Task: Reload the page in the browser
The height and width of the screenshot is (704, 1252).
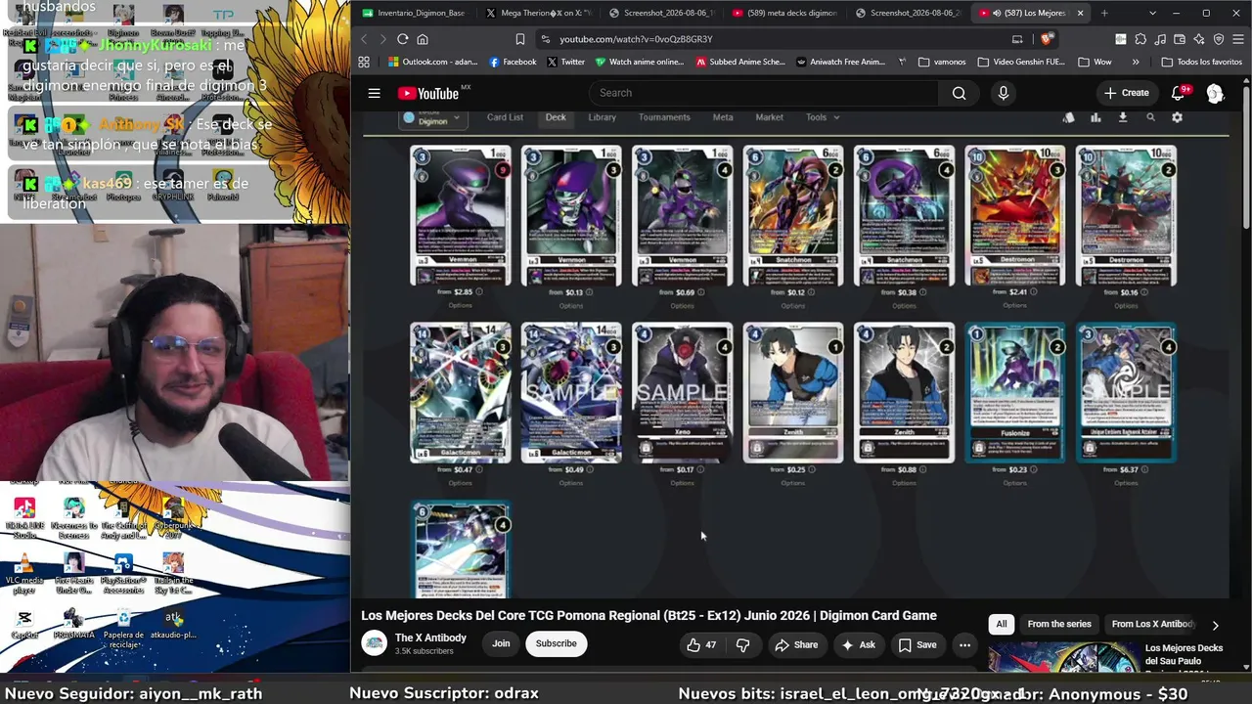Action: [402, 39]
